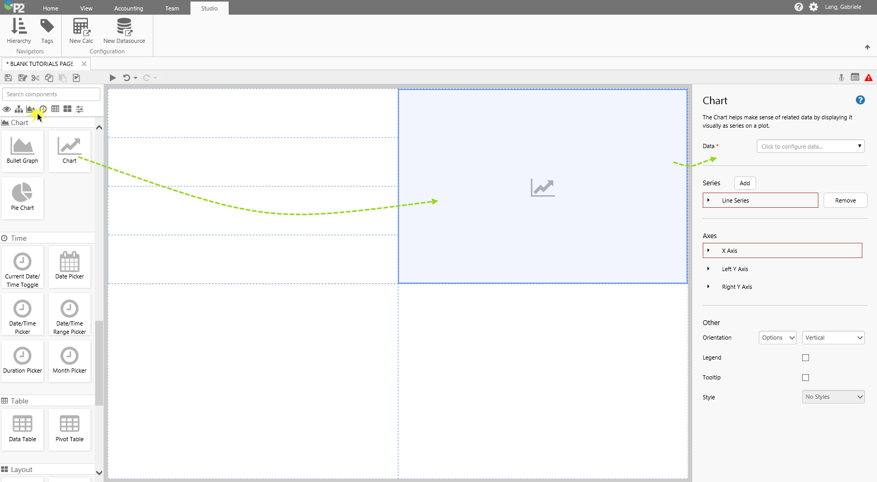The height and width of the screenshot is (482, 877).
Task: Click the Play preview button
Action: coord(113,78)
